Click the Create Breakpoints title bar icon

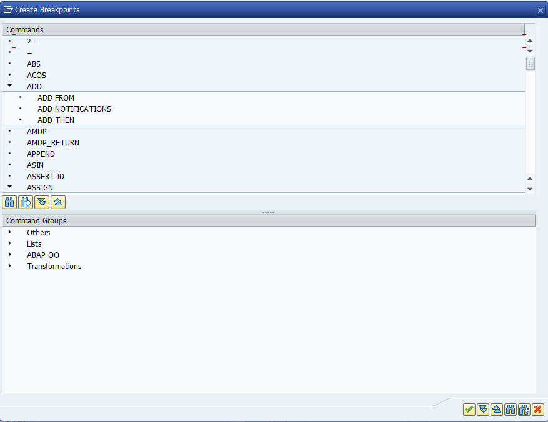click(7, 10)
